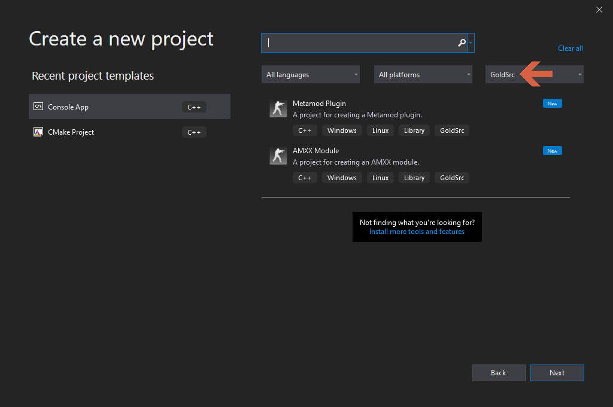Open the All languages dropdown
This screenshot has height=407, width=613.
click(x=311, y=74)
